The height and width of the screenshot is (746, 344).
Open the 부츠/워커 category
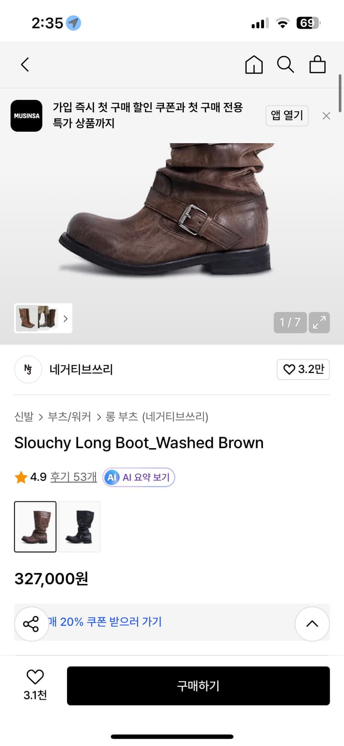(68, 417)
